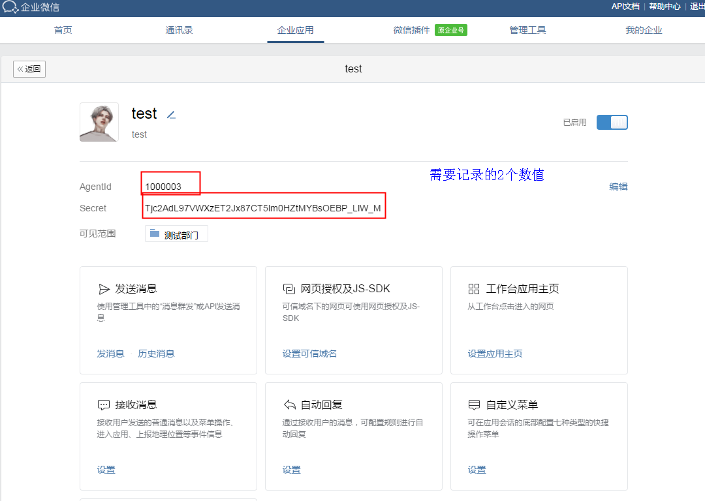Screen dimensions: 705x501
Task: Open the 设置可信域名 link
Action: (x=309, y=354)
